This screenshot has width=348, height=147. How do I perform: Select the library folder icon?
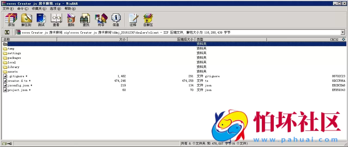tap(5, 67)
